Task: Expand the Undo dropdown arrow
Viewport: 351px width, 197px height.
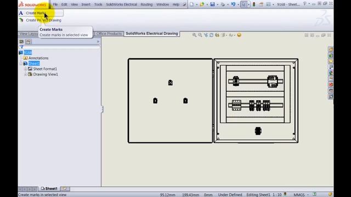Action: 238,4
